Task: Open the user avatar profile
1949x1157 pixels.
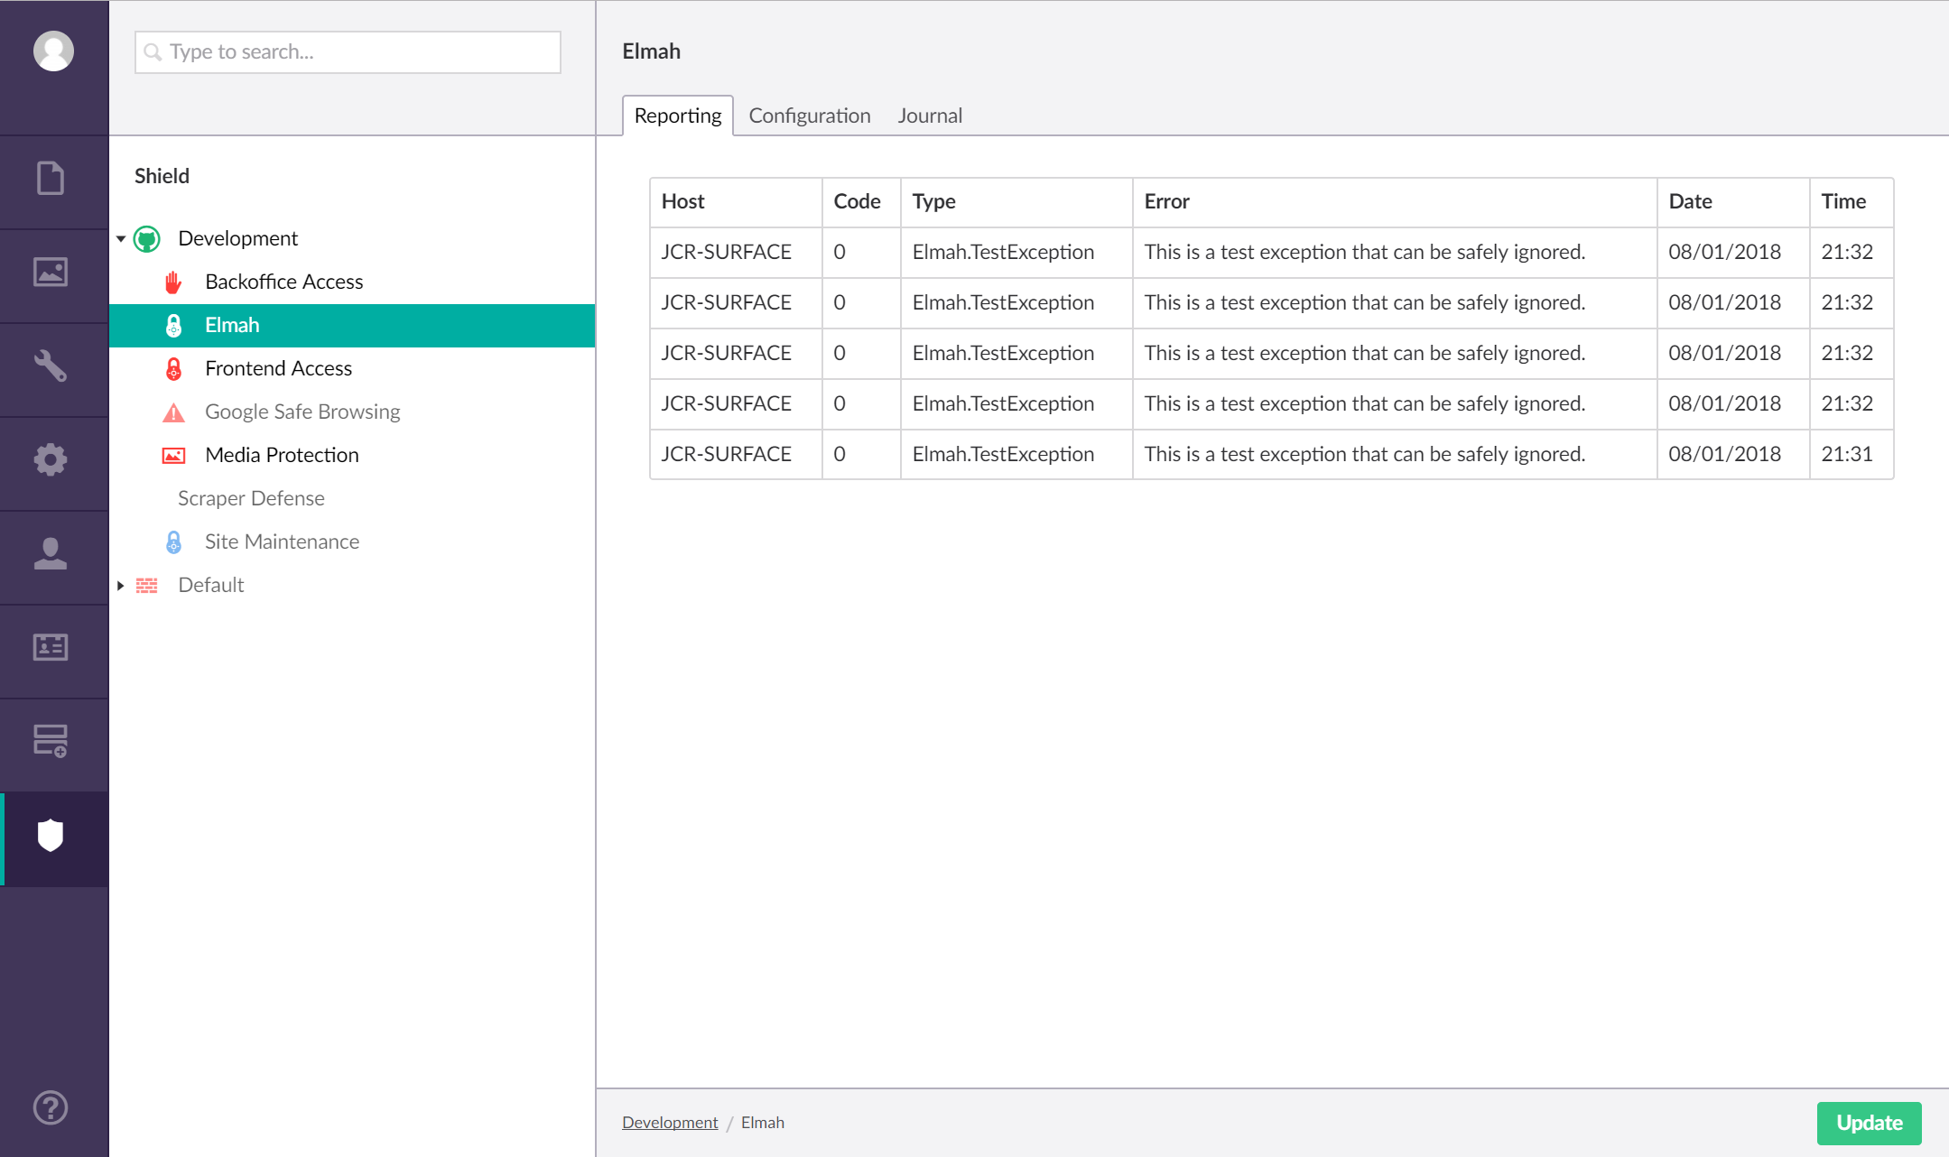Action: [53, 51]
